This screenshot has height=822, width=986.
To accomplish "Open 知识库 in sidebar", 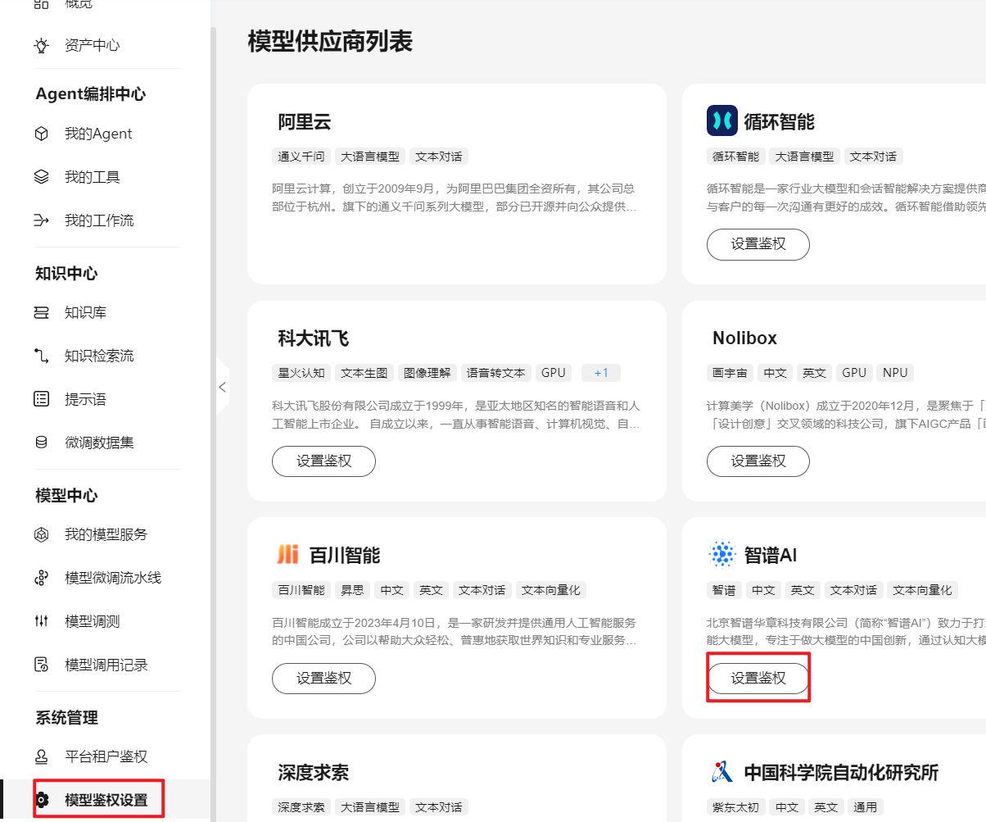I will pyautogui.click(x=85, y=312).
